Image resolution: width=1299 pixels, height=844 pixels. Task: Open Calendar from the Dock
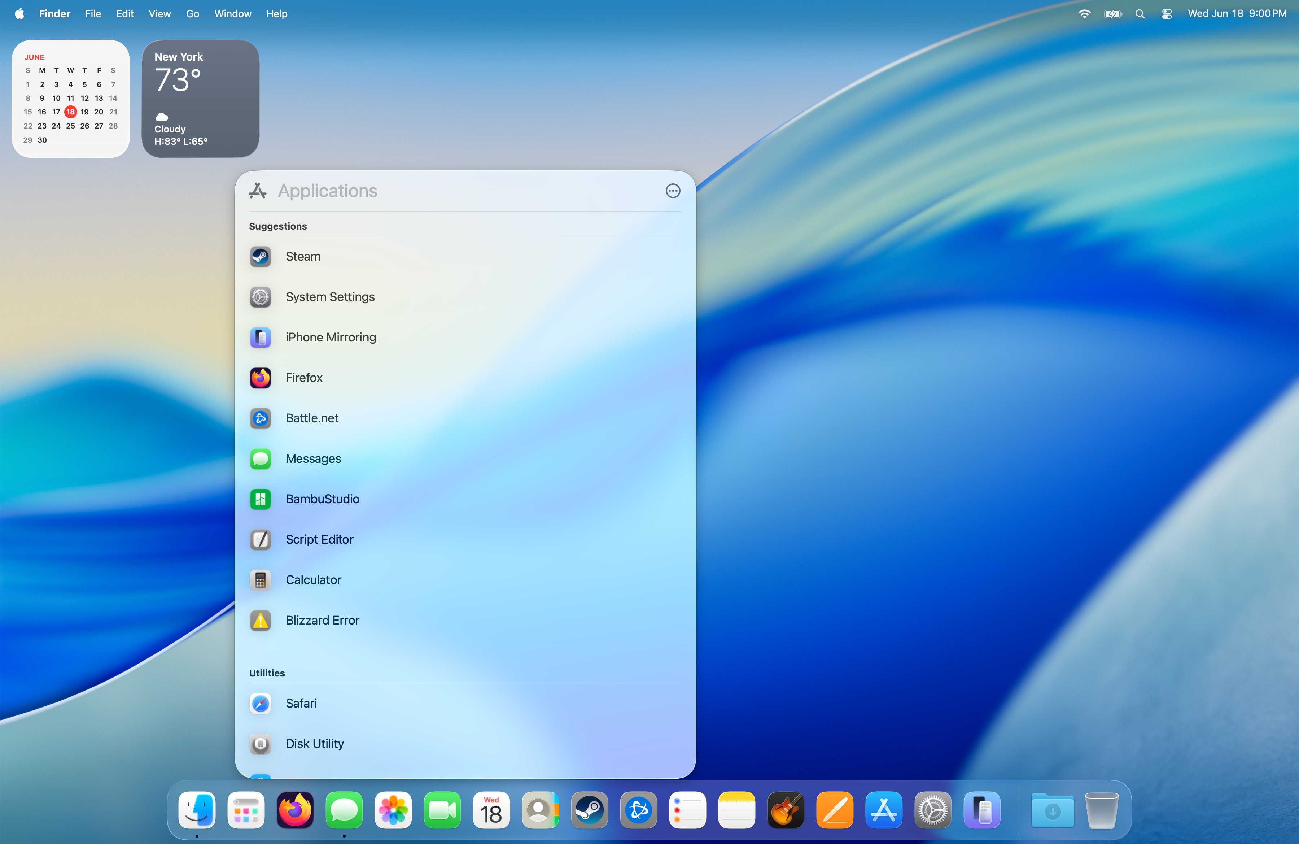click(x=491, y=810)
